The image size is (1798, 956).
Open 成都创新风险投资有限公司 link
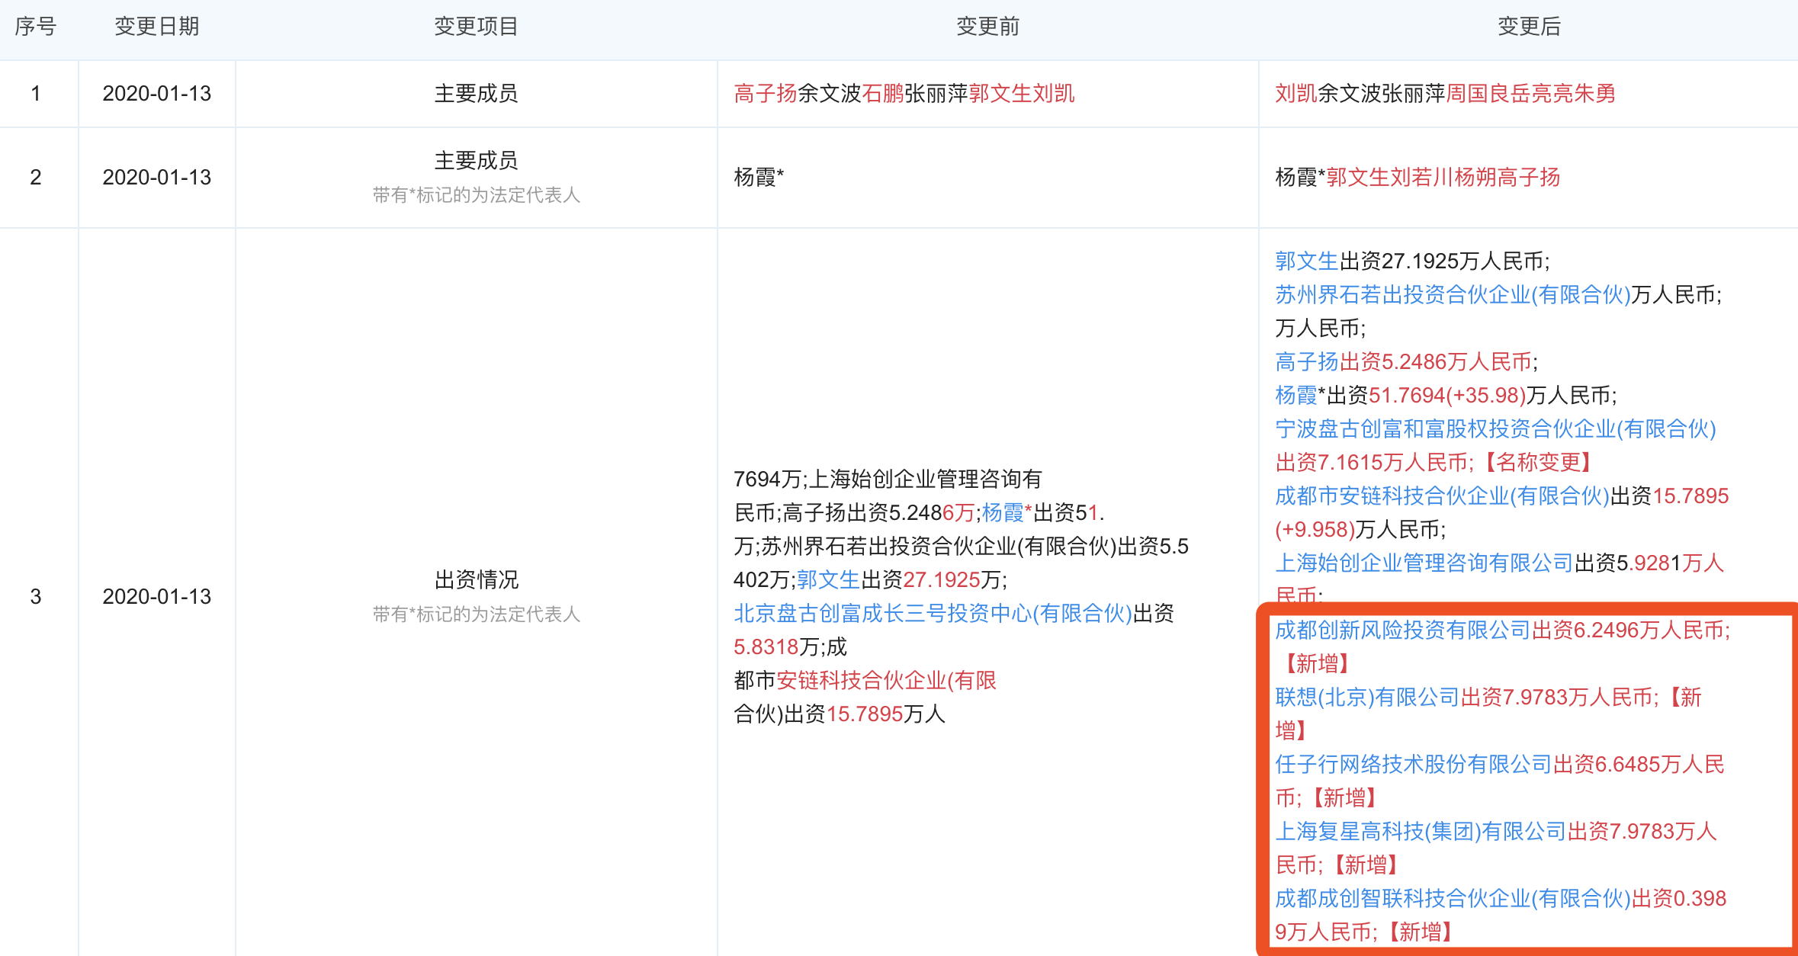click(x=1403, y=630)
